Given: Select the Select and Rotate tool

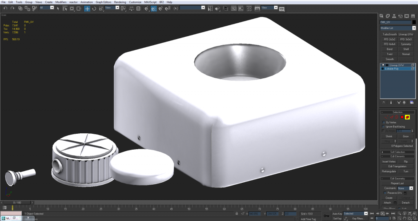Looking at the screenshot, I should click(94, 8).
